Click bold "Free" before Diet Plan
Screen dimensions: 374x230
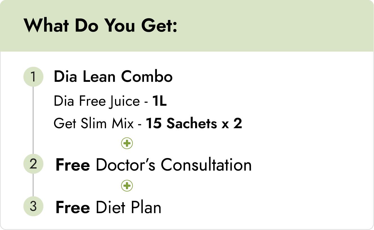[x=73, y=208]
